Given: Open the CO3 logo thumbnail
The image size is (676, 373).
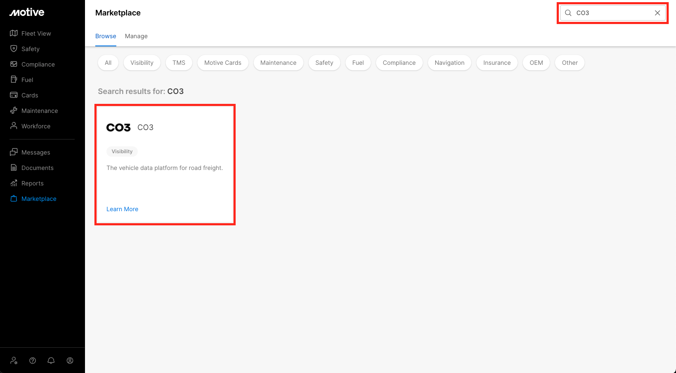Looking at the screenshot, I should [x=118, y=127].
